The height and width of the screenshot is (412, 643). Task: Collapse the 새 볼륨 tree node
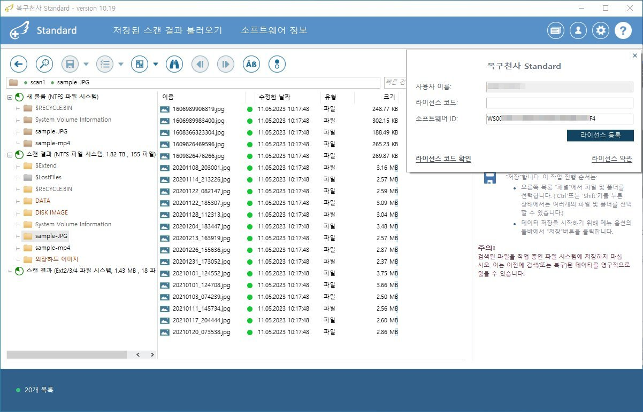tap(10, 97)
